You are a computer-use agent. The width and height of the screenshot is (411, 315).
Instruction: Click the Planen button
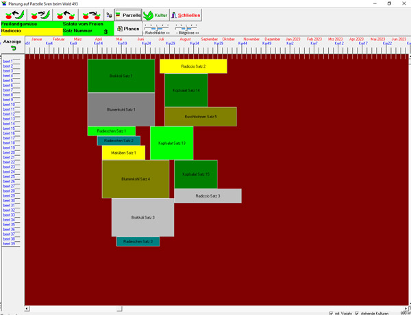click(128, 29)
